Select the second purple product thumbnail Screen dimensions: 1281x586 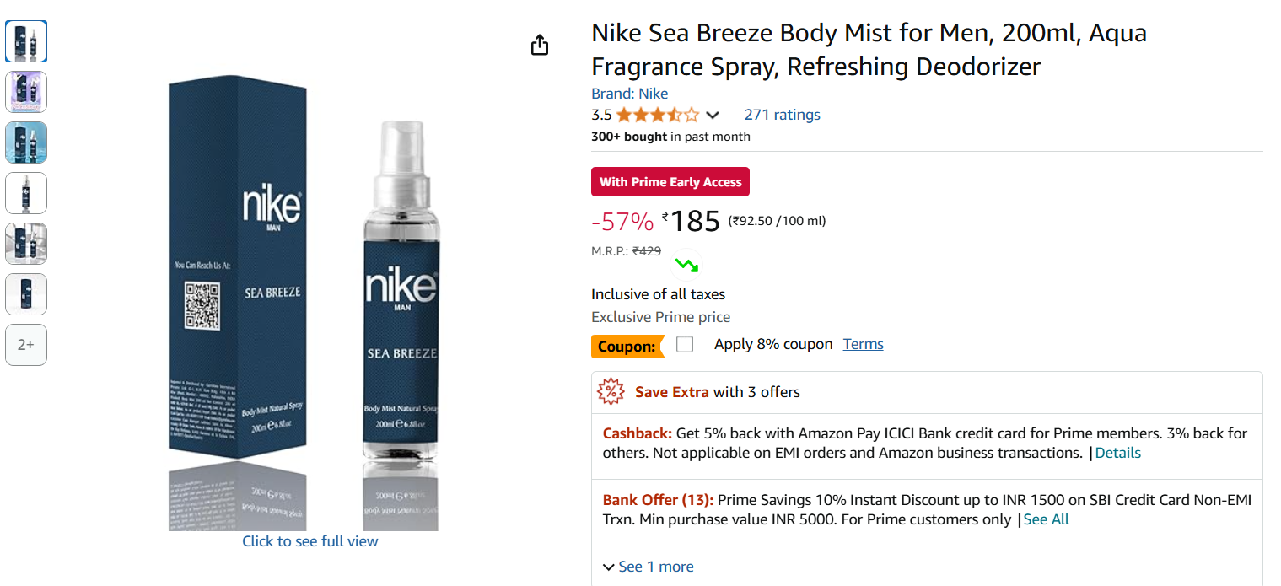point(26,92)
